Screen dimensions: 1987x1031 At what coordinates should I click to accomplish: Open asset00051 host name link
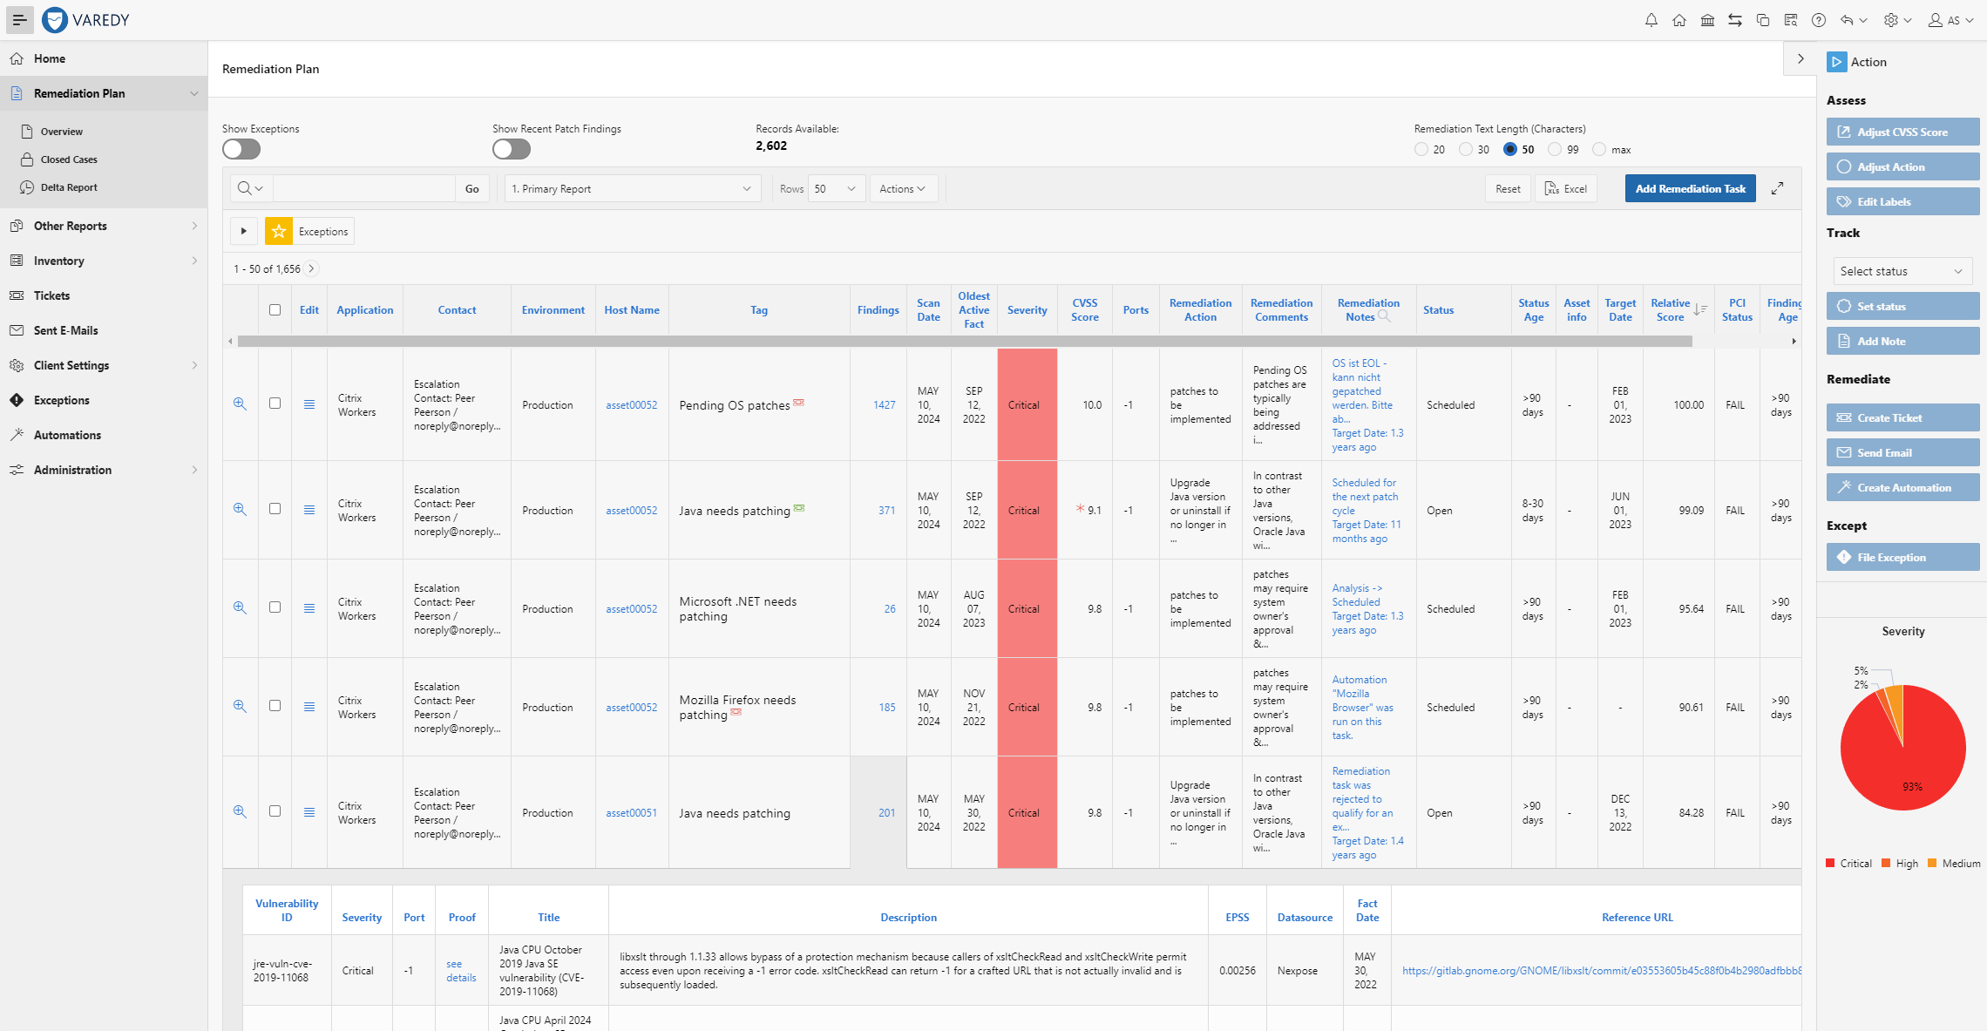click(x=631, y=812)
